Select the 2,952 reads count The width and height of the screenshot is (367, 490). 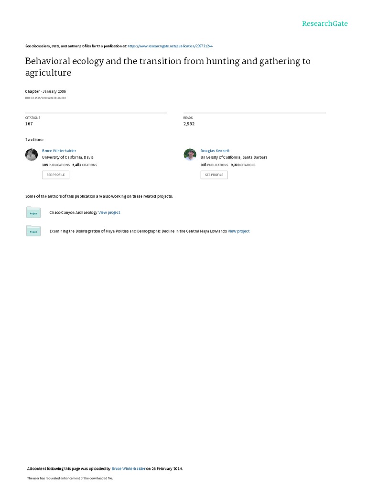189,124
